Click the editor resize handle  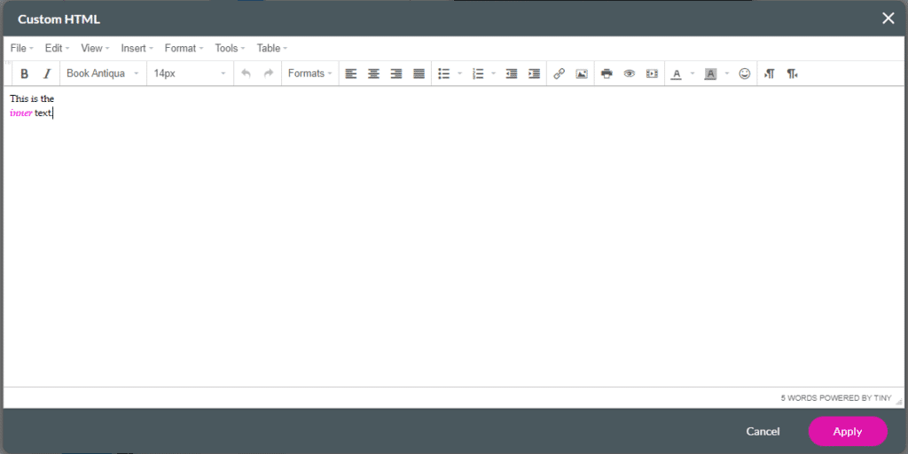pos(899,401)
